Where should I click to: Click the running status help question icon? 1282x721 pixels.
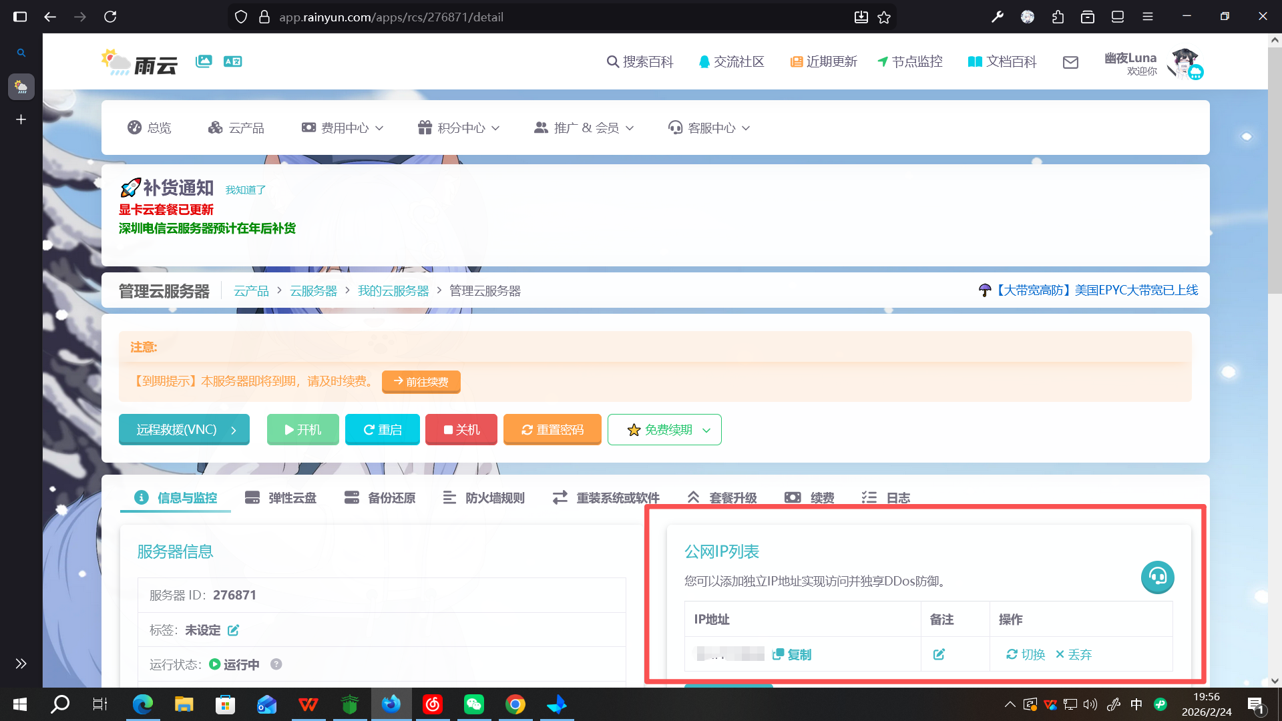tap(276, 664)
